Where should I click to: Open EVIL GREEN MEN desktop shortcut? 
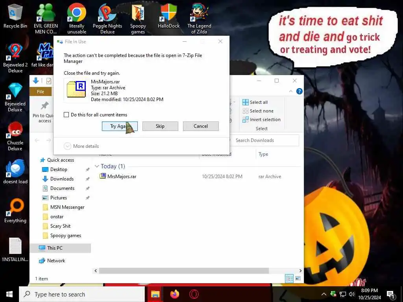pyautogui.click(x=46, y=18)
